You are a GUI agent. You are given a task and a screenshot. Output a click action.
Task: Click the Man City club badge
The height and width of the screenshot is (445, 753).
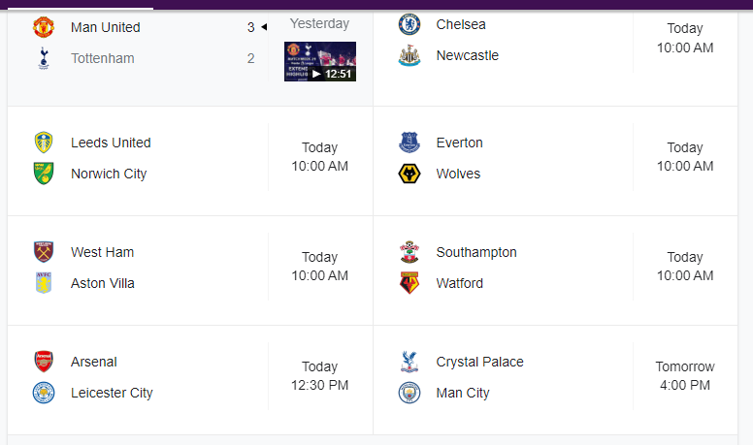point(409,393)
